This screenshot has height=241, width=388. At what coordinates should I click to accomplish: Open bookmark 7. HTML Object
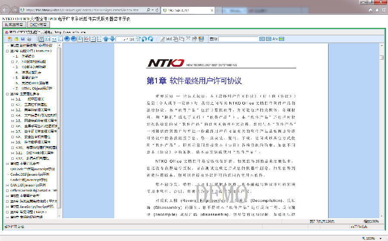point(34,88)
